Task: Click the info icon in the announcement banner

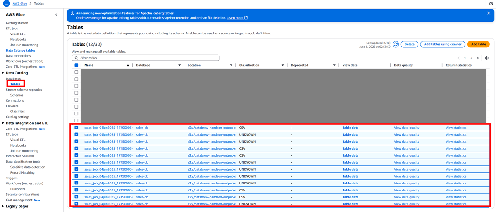Action: pos(72,13)
